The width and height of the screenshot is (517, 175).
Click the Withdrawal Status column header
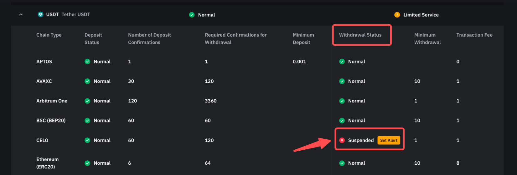(x=360, y=35)
